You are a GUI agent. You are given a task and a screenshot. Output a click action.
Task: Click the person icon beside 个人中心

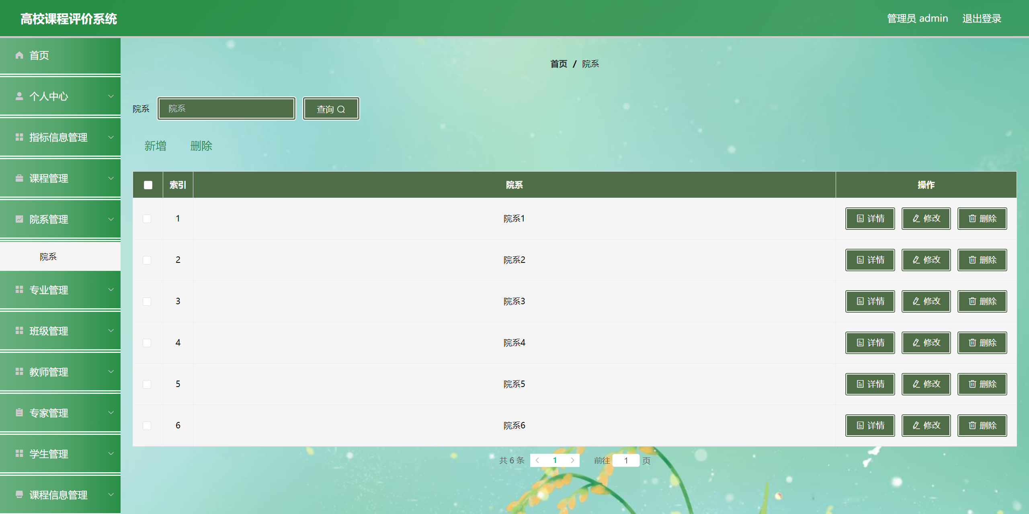click(x=19, y=96)
